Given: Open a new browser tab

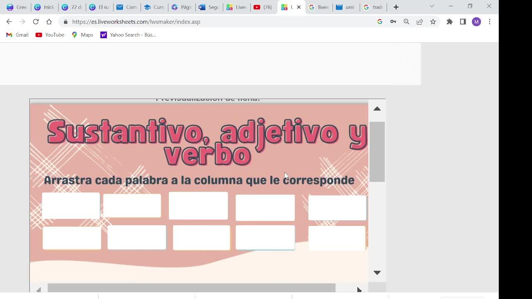Looking at the screenshot, I should pyautogui.click(x=396, y=7).
